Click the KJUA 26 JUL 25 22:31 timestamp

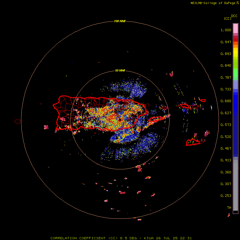click(x=168, y=238)
